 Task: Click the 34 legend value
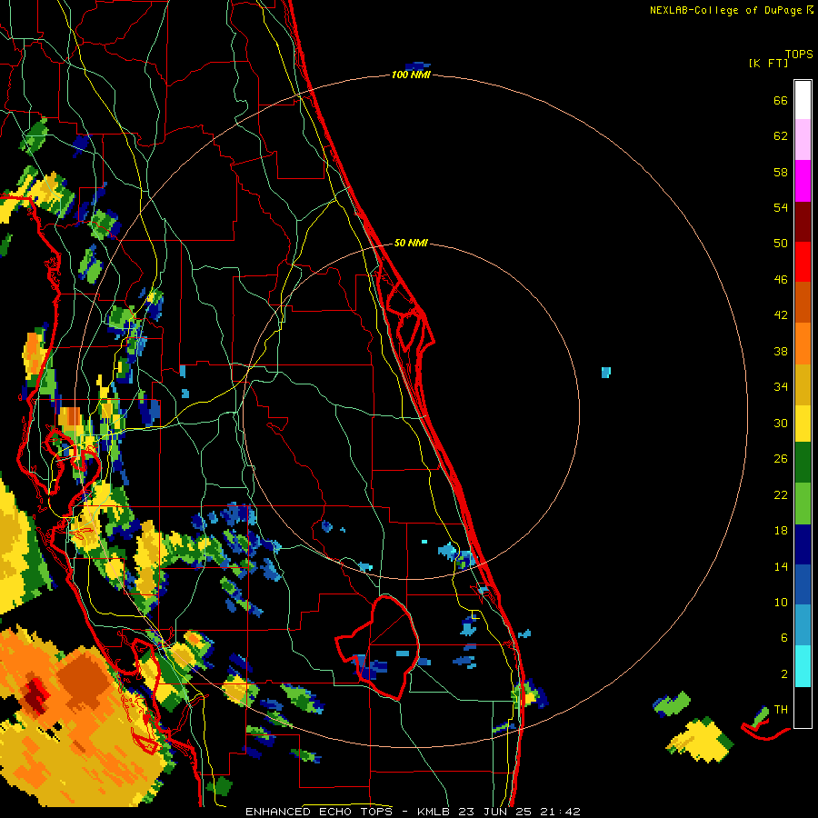(x=781, y=387)
